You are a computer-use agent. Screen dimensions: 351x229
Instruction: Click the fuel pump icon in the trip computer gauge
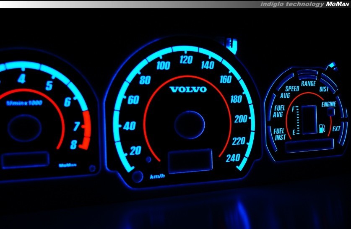(x=322, y=128)
